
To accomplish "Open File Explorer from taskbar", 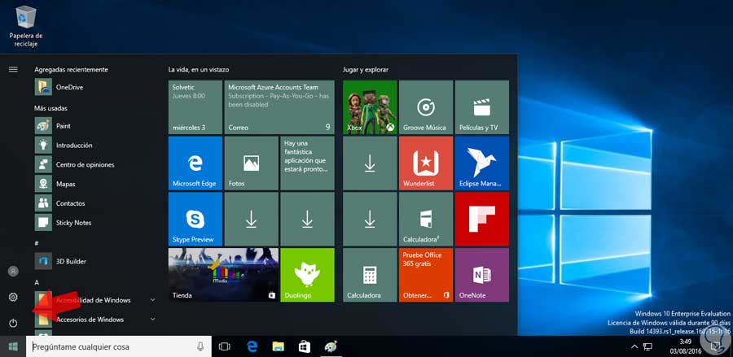I will click(279, 346).
